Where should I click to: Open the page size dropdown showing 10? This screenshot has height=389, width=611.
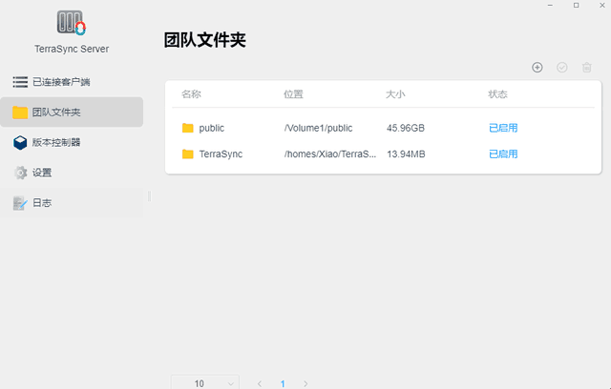tap(205, 382)
